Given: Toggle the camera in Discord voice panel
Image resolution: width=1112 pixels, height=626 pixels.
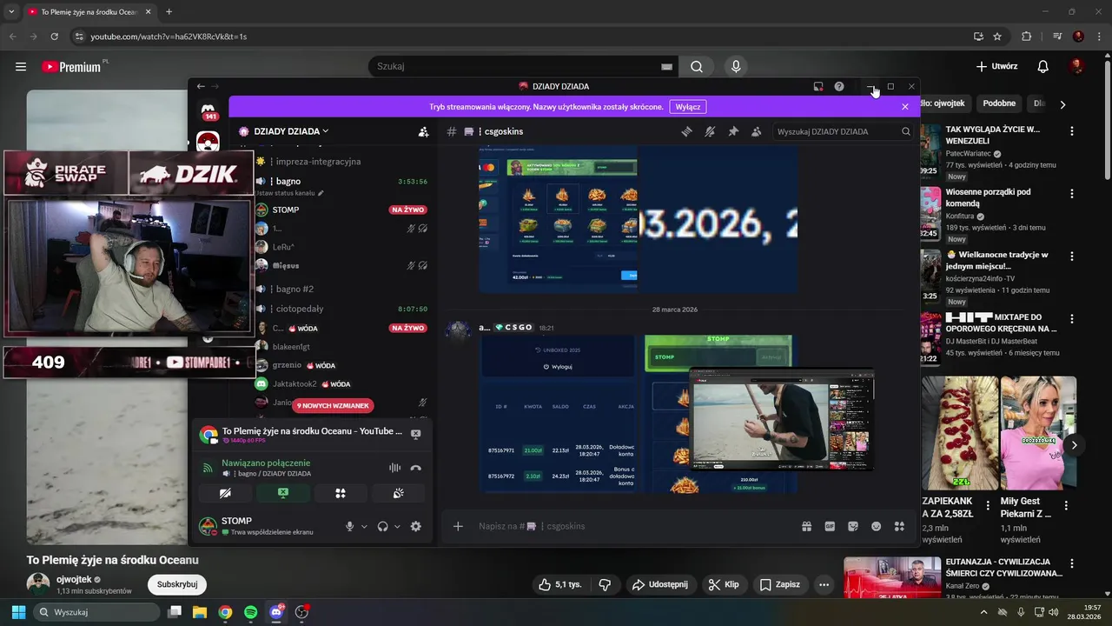Looking at the screenshot, I should click(225, 493).
